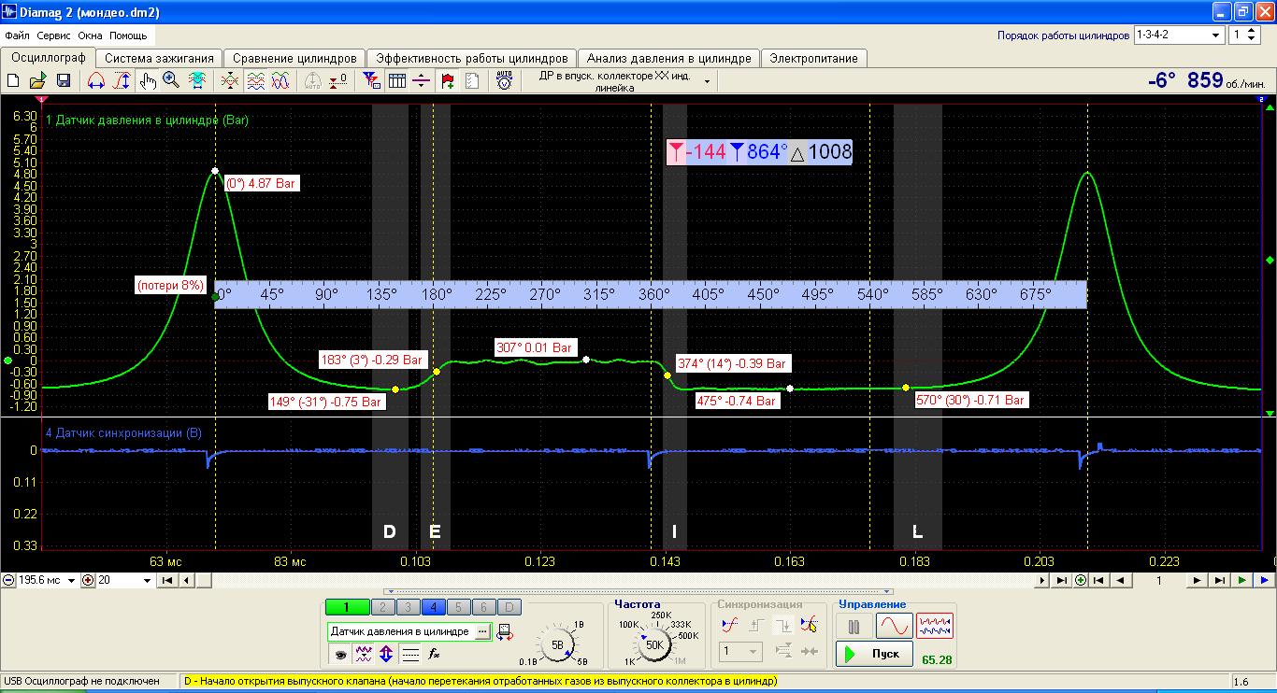Click the zoom-out minus button by time scale
Image resolution: width=1277 pixels, height=693 pixels.
tap(8, 580)
